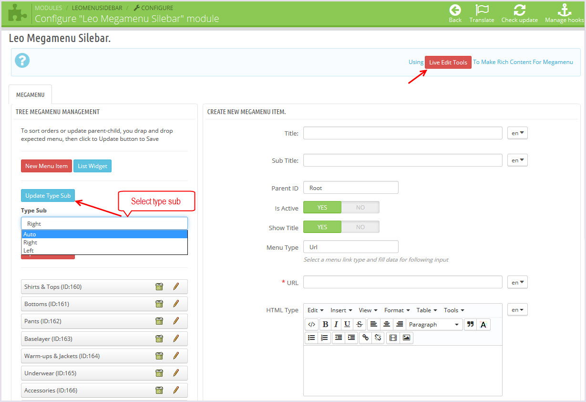The height and width of the screenshot is (402, 586).
Task: Click the green box icon in the Underwear row
Action: click(159, 373)
